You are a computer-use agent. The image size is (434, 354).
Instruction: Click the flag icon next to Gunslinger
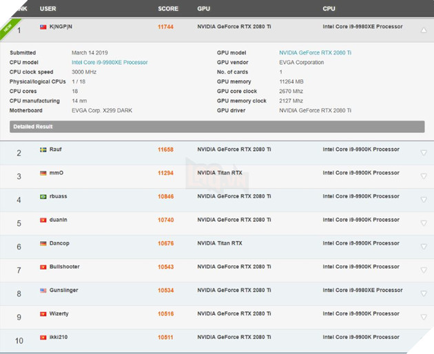click(43, 290)
